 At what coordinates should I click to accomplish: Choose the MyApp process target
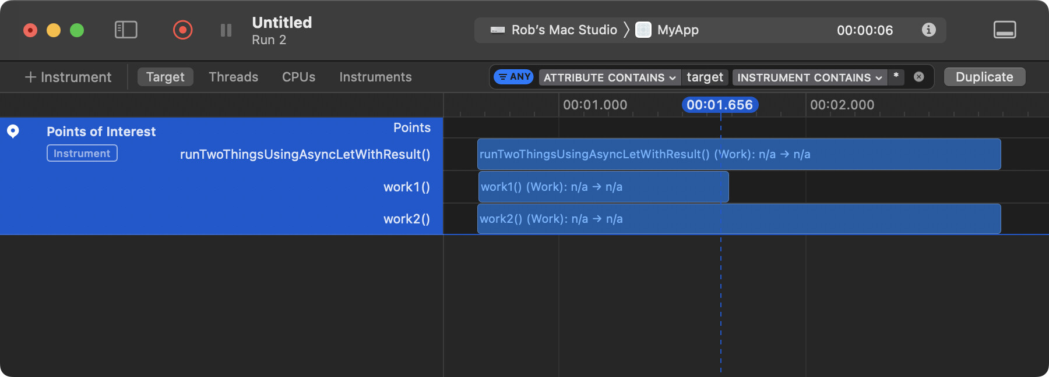pyautogui.click(x=667, y=30)
